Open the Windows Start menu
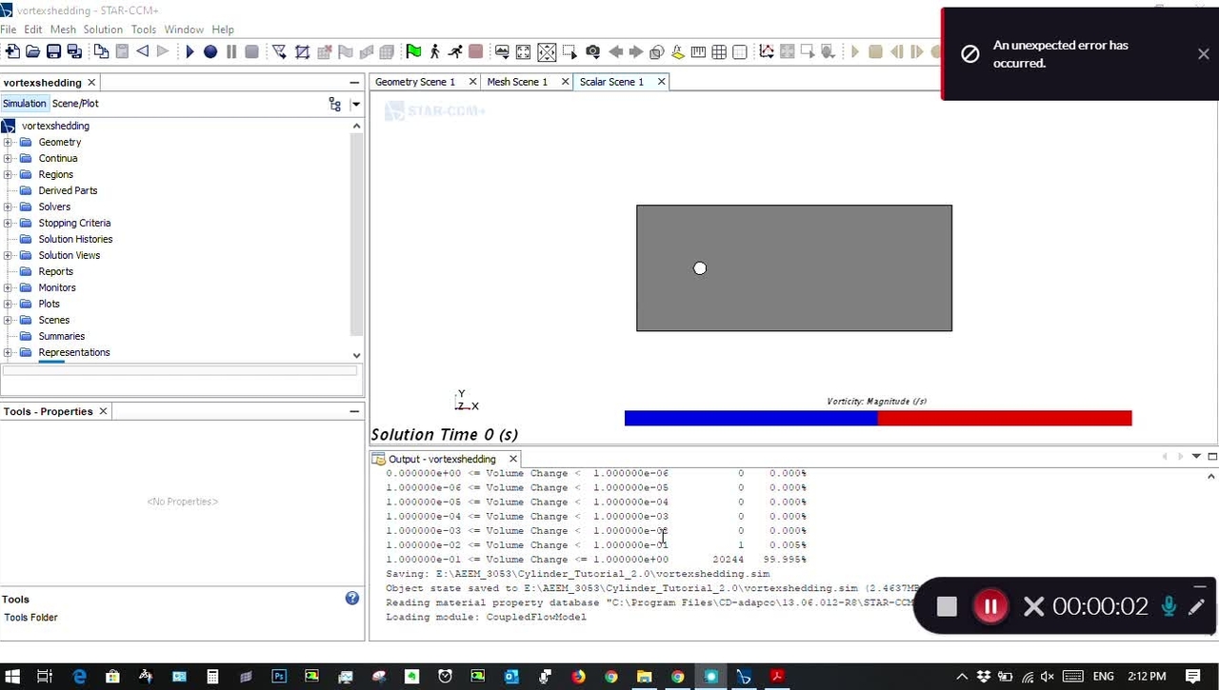1219x690 pixels. click(x=12, y=677)
